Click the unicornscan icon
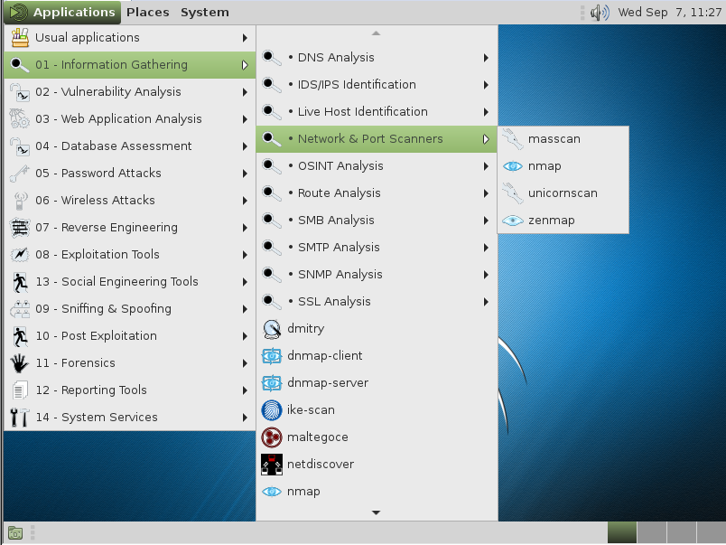This screenshot has width=726, height=545. (513, 193)
